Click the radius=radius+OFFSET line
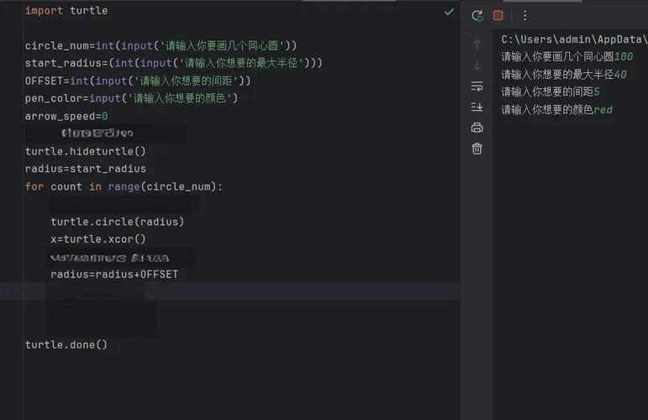The image size is (648, 420). pos(114,274)
